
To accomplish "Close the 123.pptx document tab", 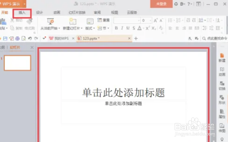I will coord(129,38).
